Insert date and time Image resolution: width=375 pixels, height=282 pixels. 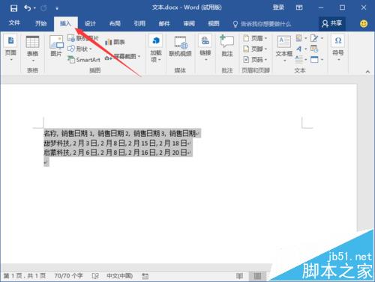[314, 49]
